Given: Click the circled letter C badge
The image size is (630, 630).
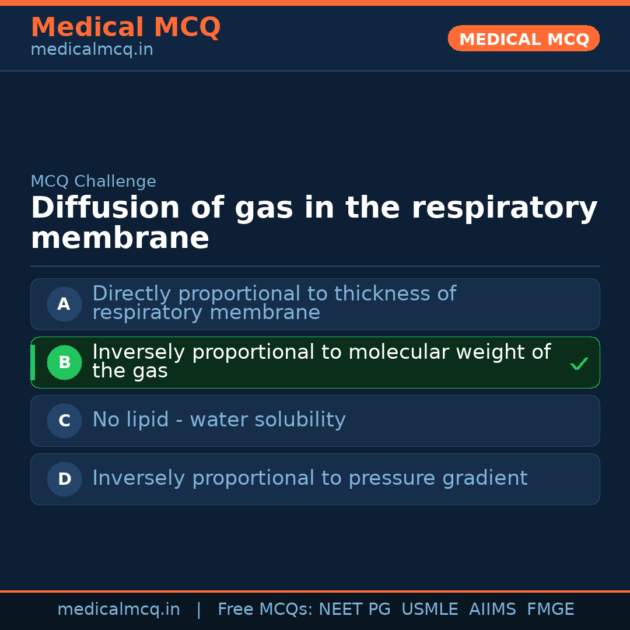Looking at the screenshot, I should (64, 421).
